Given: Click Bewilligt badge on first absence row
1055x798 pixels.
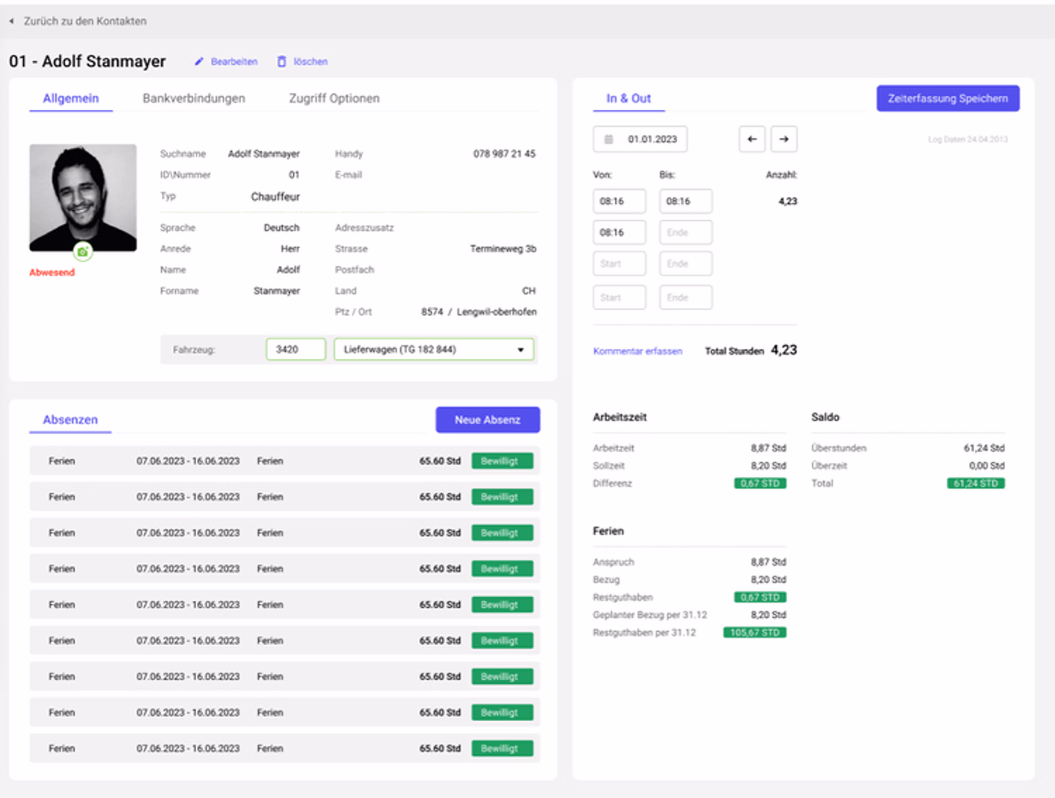Looking at the screenshot, I should point(502,461).
